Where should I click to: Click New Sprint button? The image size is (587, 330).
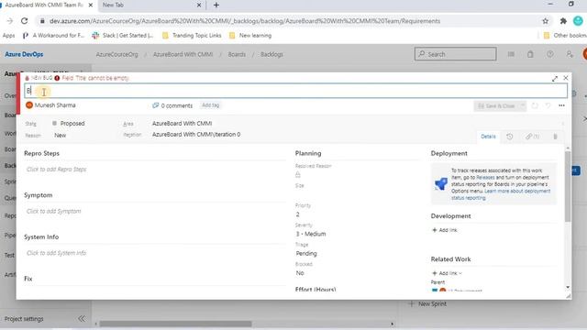427,303
